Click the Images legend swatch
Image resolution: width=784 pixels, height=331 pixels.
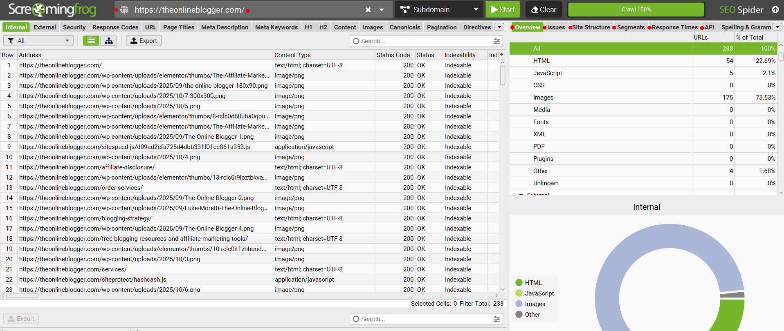(519, 304)
